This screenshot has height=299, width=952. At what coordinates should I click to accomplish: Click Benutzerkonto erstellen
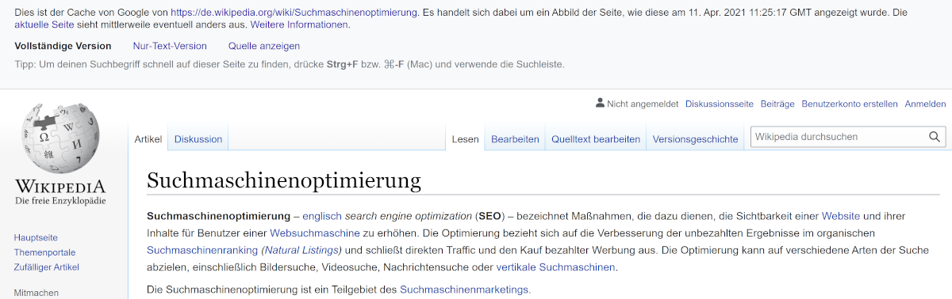(850, 104)
